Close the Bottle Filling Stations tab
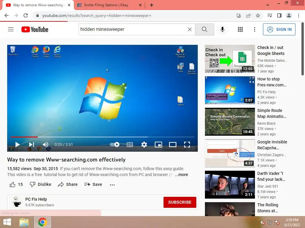The height and width of the screenshot is (228, 305). (x=140, y=5)
